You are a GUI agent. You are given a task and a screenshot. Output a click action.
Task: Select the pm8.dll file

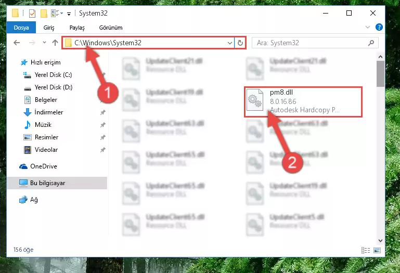pos(303,101)
